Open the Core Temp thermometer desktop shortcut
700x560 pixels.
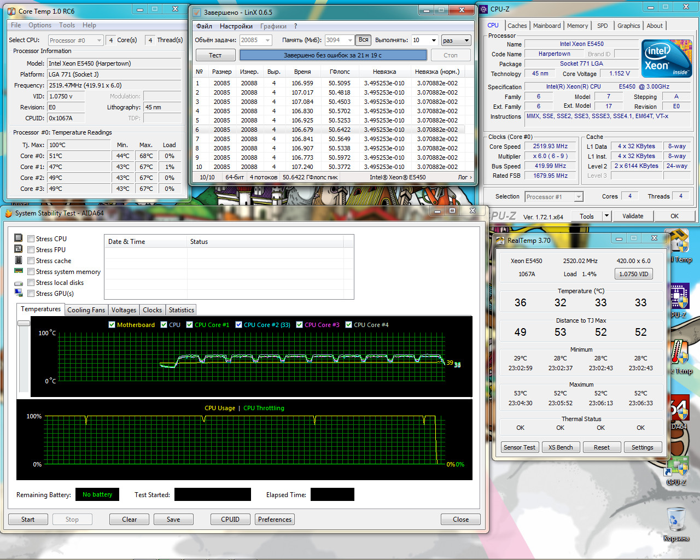click(x=679, y=357)
